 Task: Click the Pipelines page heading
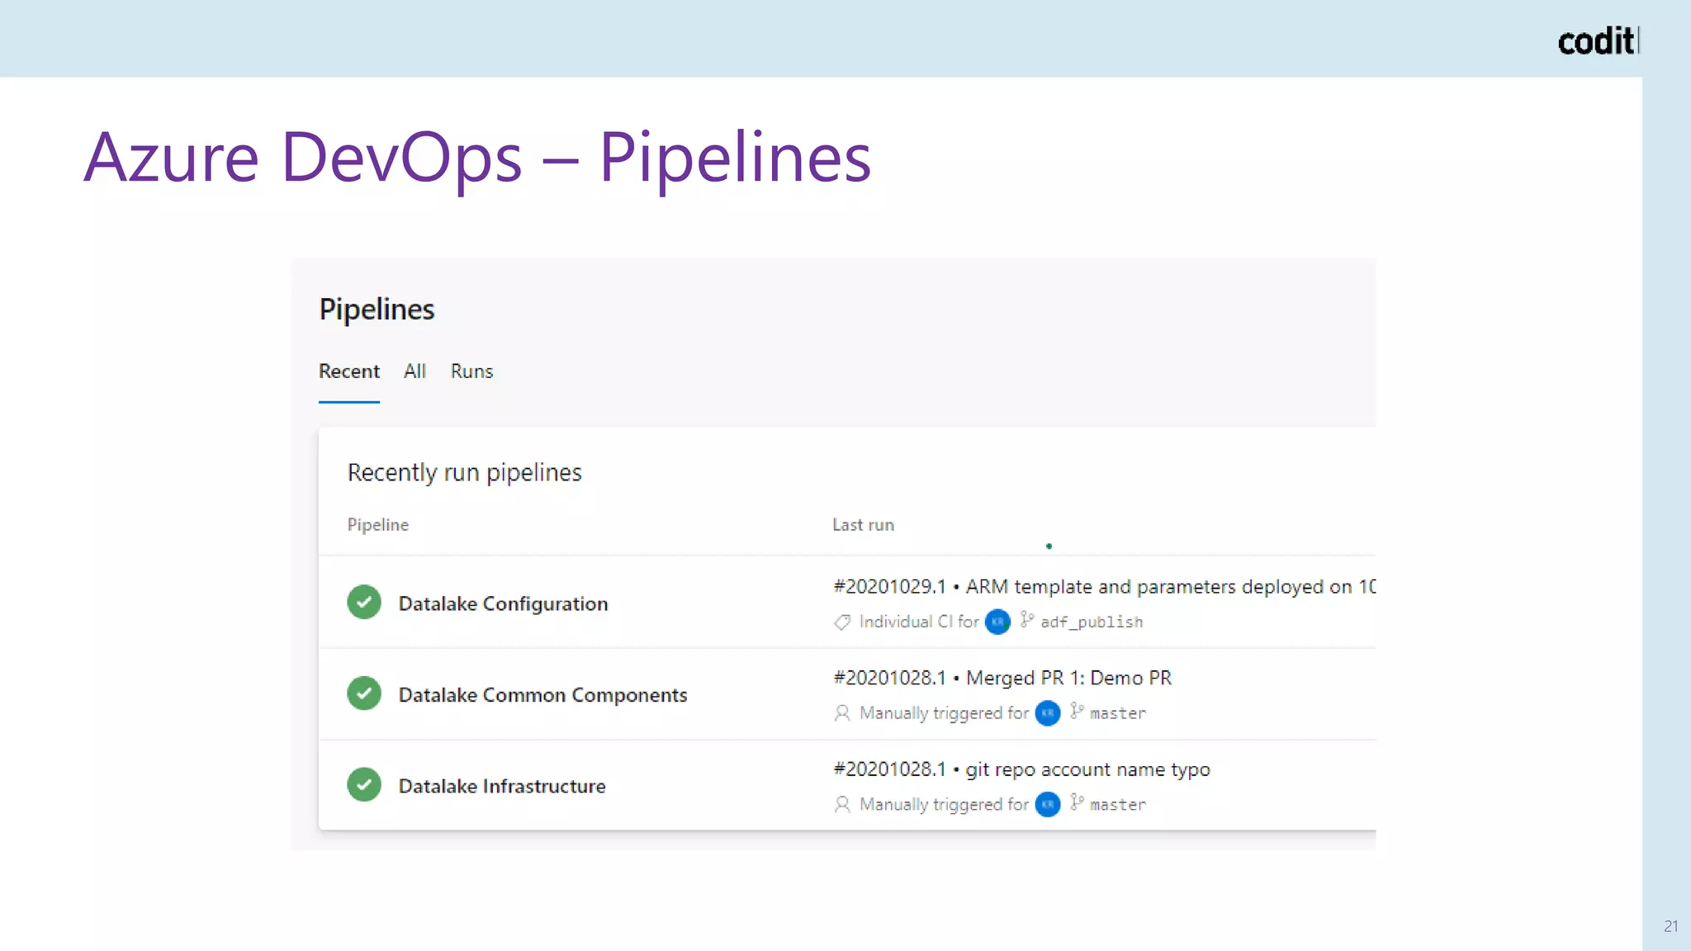coord(377,310)
